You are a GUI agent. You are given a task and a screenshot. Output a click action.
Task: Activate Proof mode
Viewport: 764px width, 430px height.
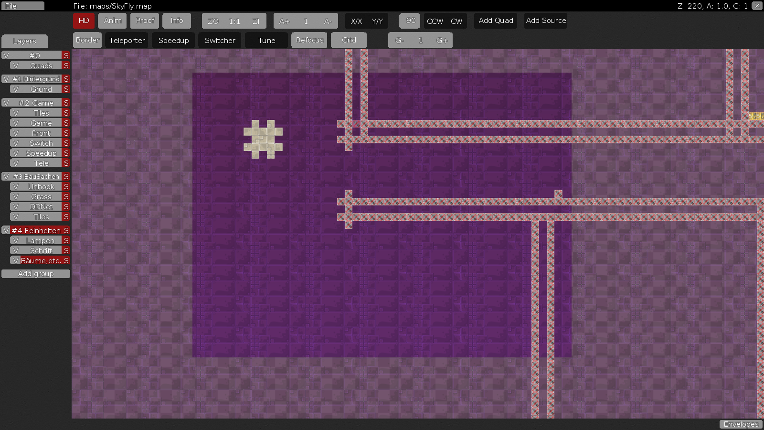point(144,21)
